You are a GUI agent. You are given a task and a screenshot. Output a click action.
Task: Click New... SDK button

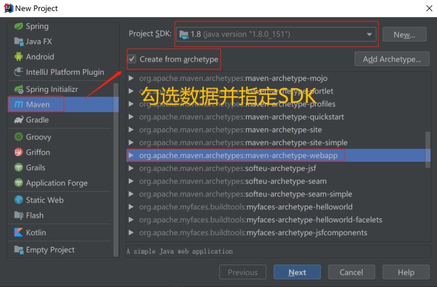pyautogui.click(x=404, y=35)
